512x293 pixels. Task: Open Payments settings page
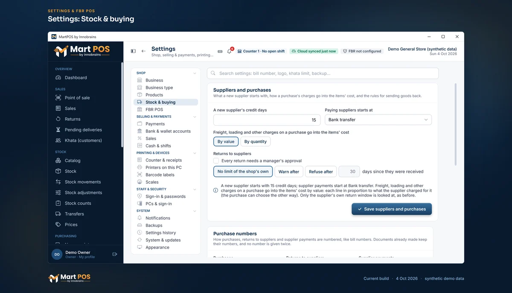[x=166, y=124]
